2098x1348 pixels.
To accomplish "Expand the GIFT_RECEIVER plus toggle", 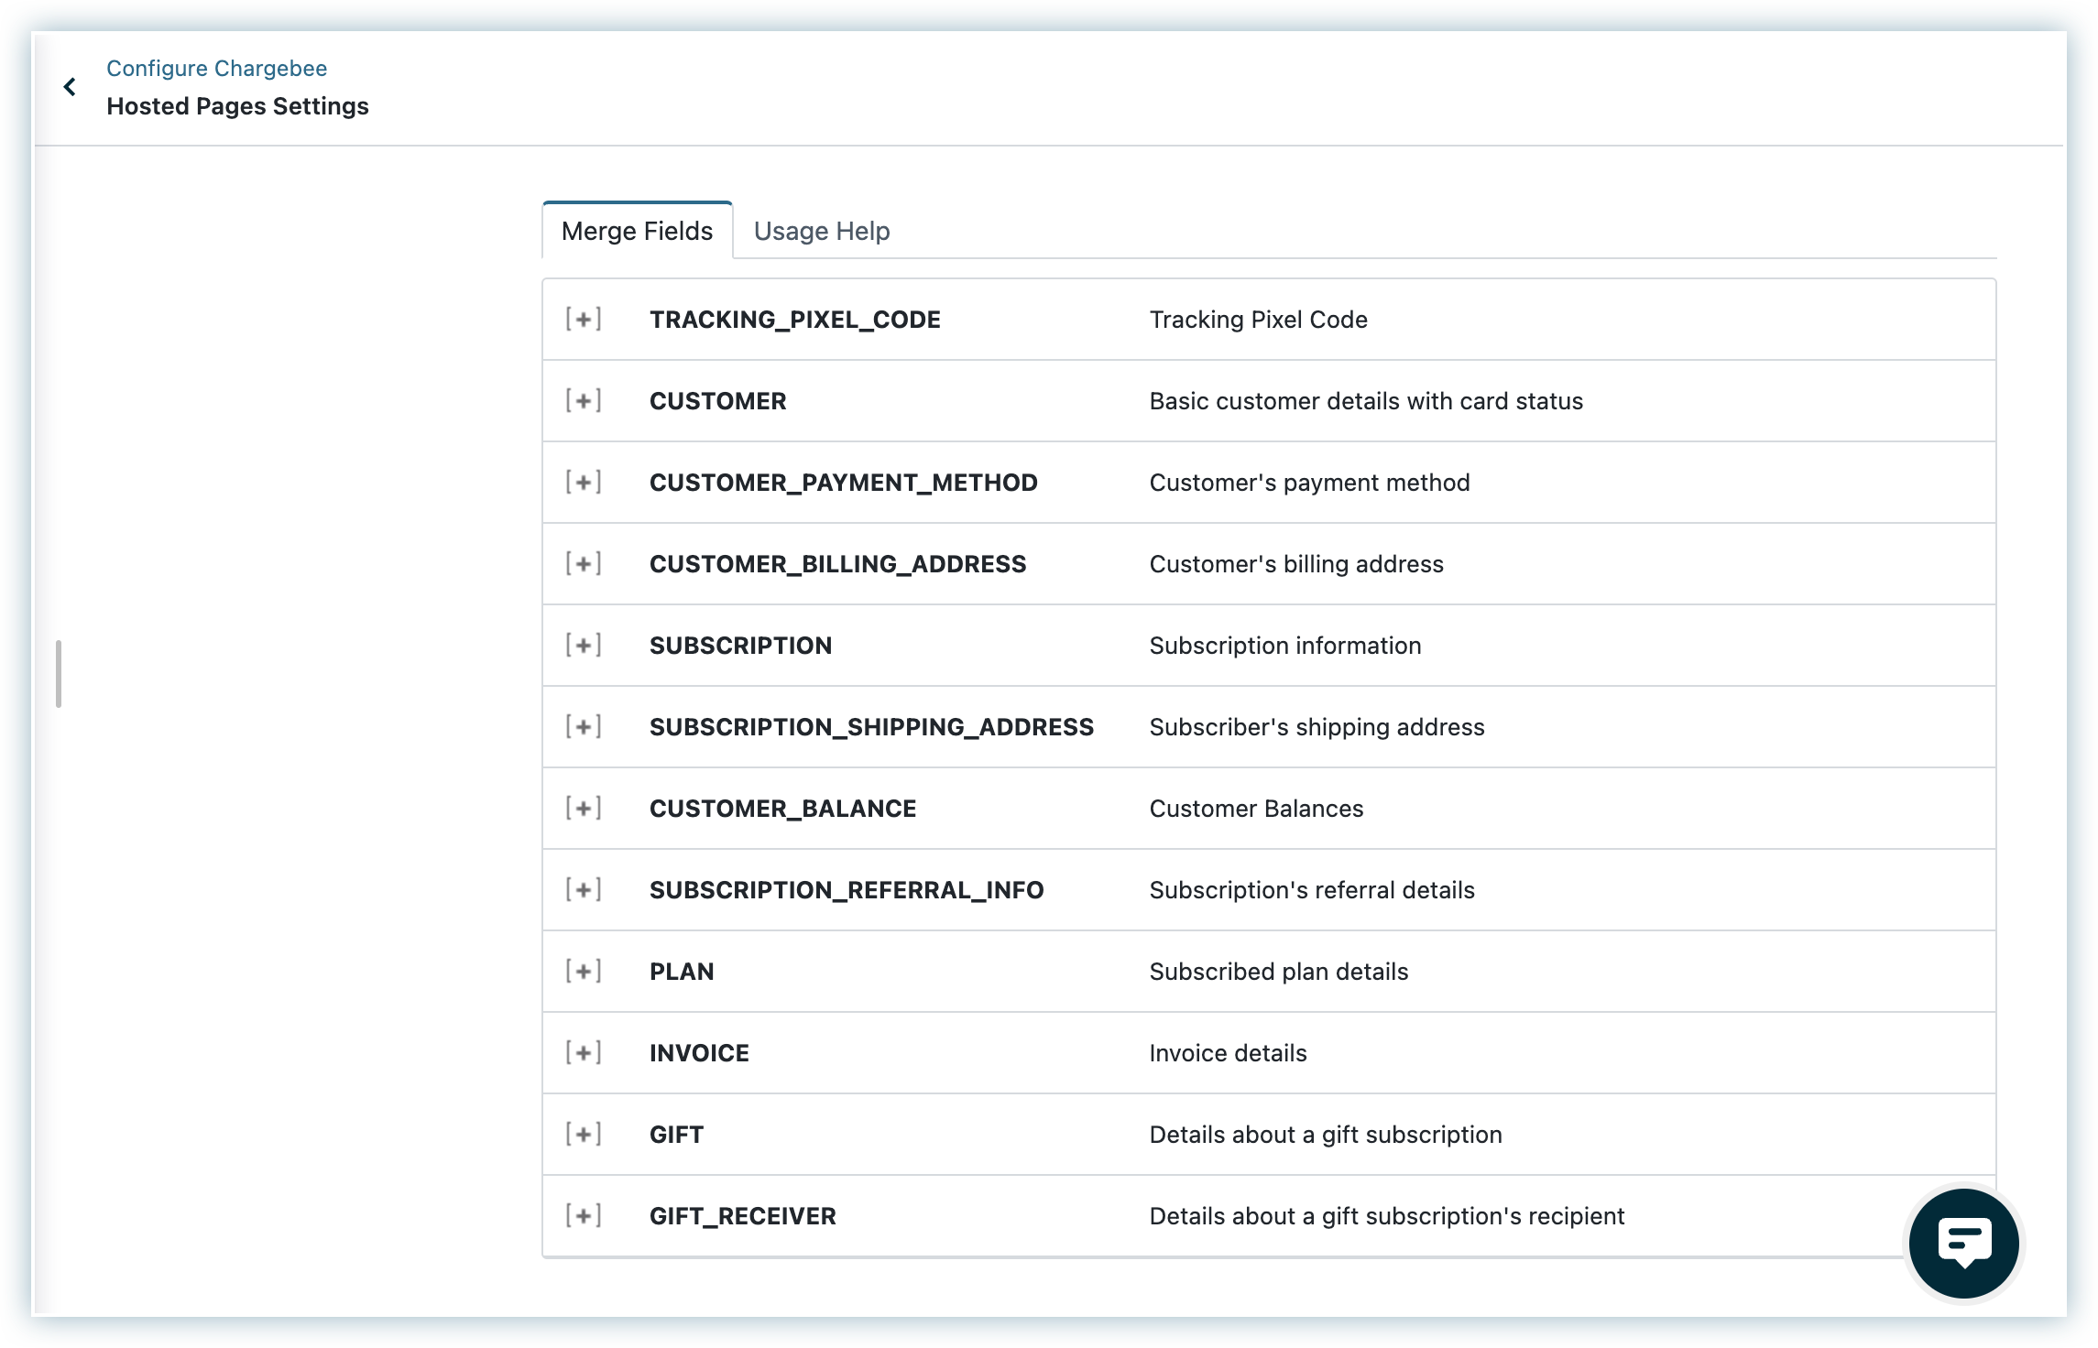I will click(584, 1215).
